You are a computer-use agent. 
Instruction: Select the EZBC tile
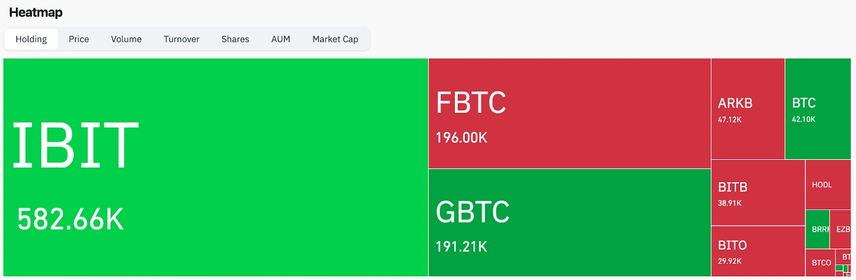pos(840,229)
